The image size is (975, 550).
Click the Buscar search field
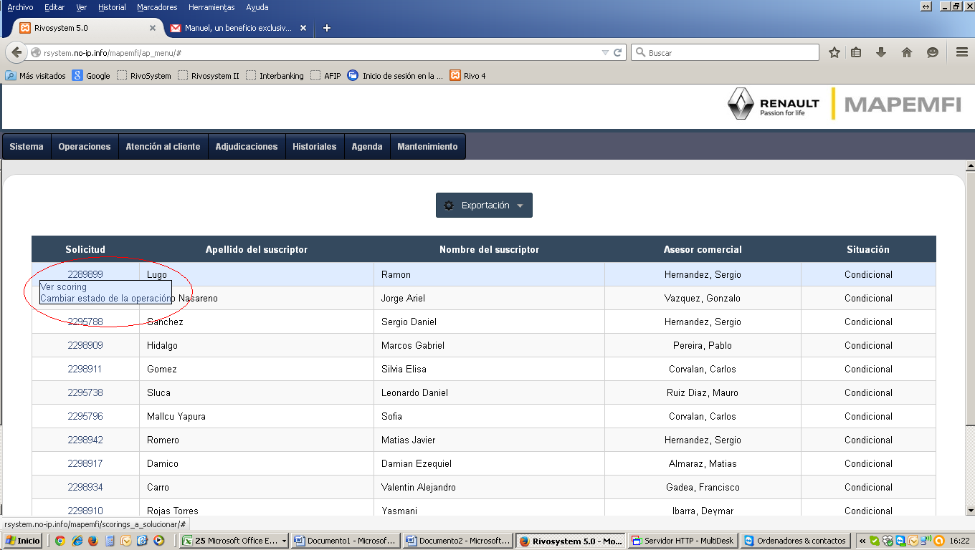(x=725, y=52)
